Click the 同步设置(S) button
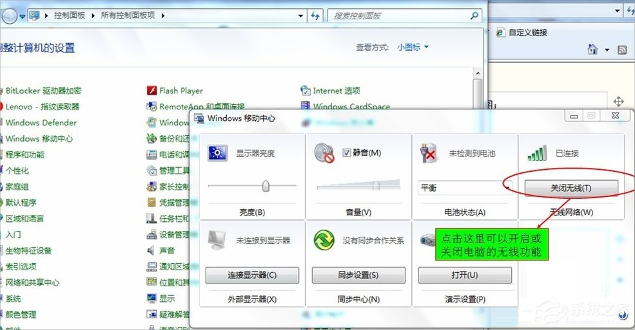 358,275
